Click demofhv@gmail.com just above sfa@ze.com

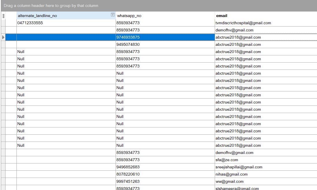(x=266, y=153)
